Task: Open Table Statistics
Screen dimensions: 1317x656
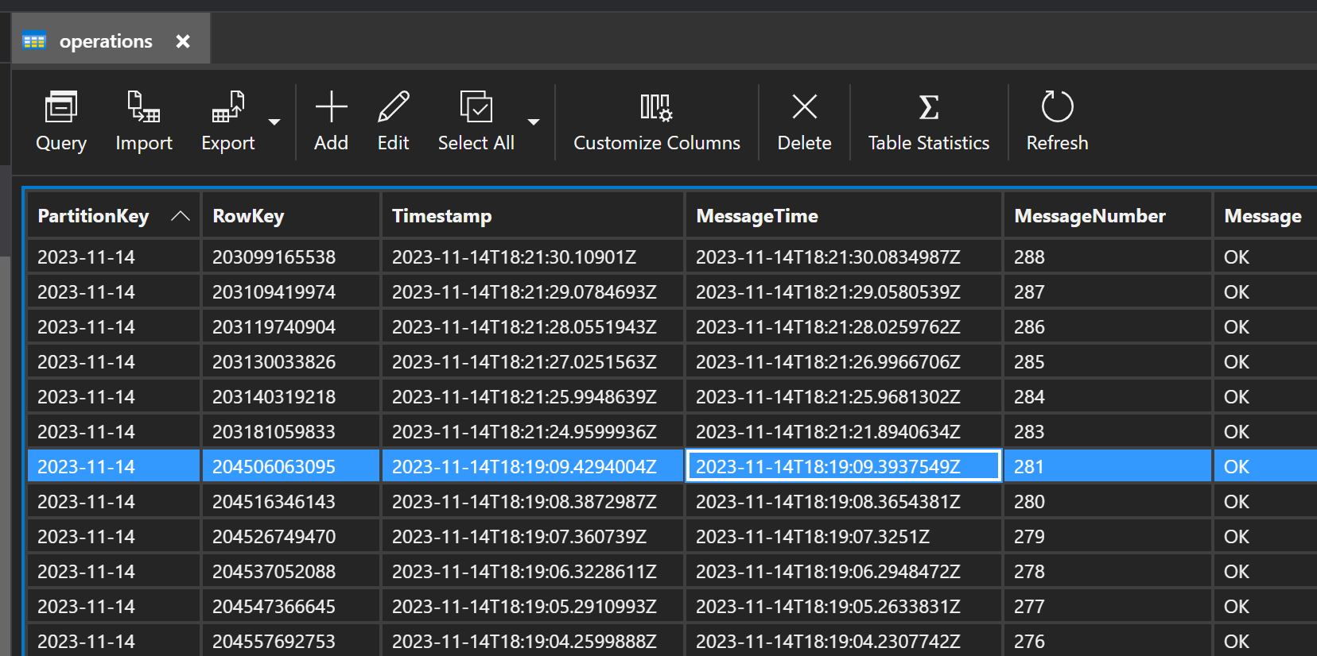Action: click(928, 121)
